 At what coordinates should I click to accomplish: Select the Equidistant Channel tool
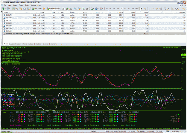pyautogui.click(x=161, y=9)
